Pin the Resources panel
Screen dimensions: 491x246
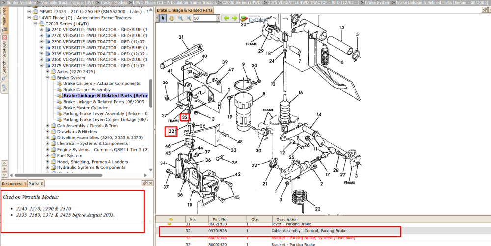point(145,183)
